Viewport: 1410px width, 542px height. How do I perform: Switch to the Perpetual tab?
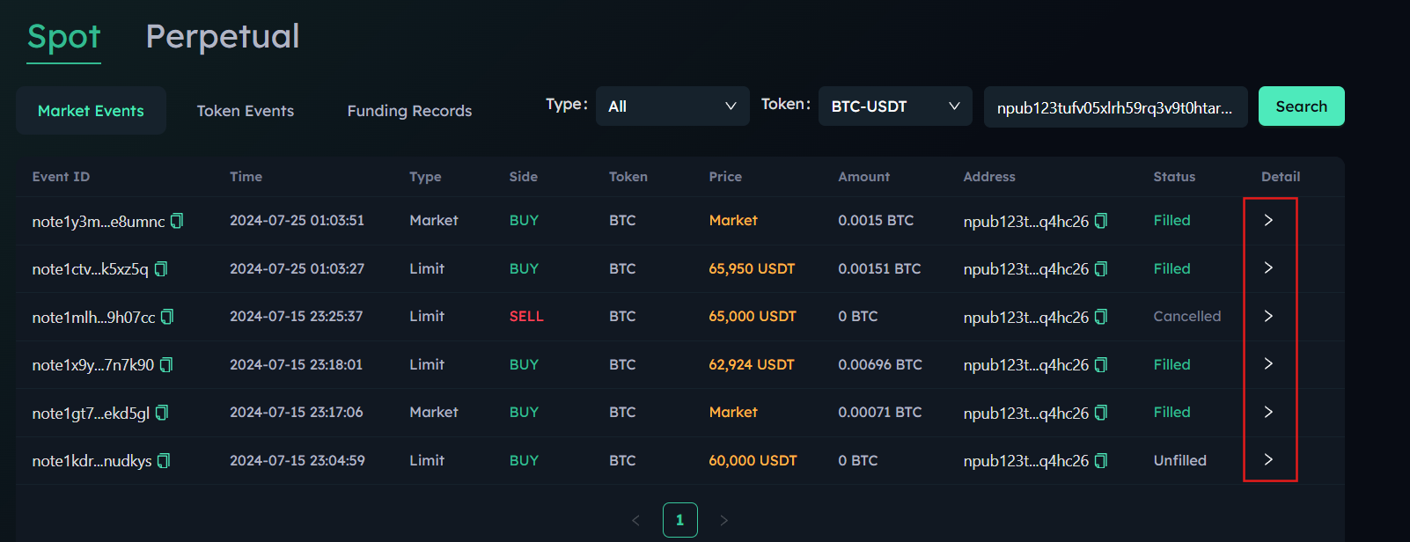pyautogui.click(x=223, y=37)
